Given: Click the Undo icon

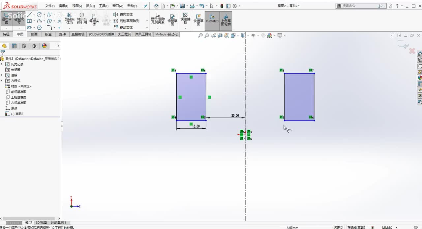Looking at the screenshot, I should (202, 6).
